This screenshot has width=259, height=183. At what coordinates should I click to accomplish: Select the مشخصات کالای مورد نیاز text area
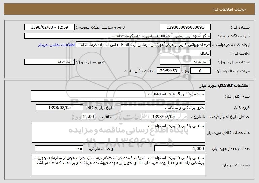(x=118, y=132)
